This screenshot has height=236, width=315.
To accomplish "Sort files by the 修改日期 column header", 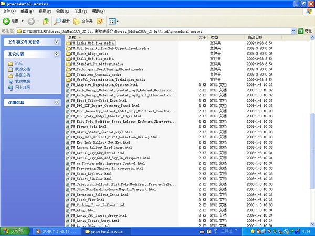I will point(255,38).
